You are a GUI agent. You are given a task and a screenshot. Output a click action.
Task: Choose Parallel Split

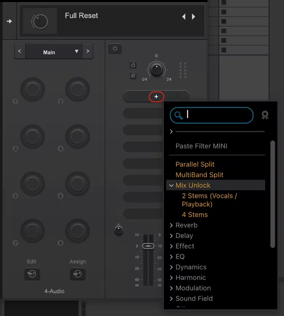tap(195, 164)
